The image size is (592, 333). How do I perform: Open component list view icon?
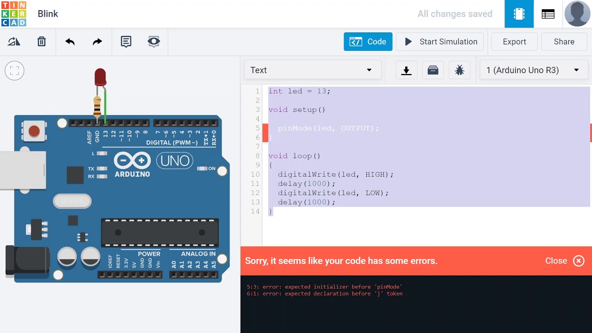point(548,14)
